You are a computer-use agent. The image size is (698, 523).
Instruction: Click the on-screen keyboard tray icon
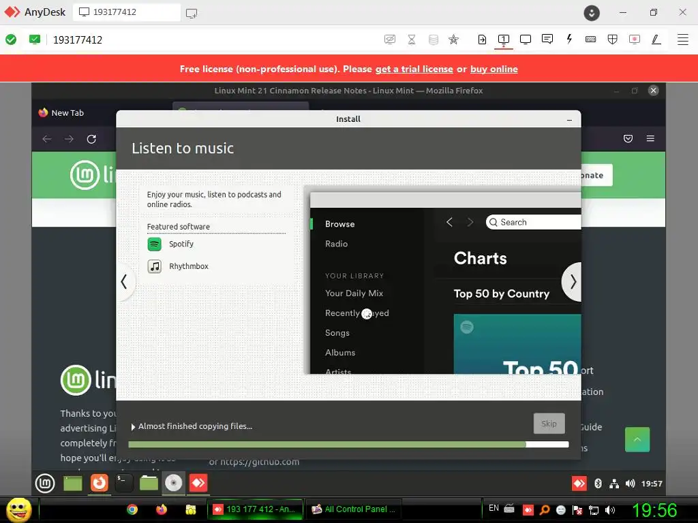[x=509, y=509]
